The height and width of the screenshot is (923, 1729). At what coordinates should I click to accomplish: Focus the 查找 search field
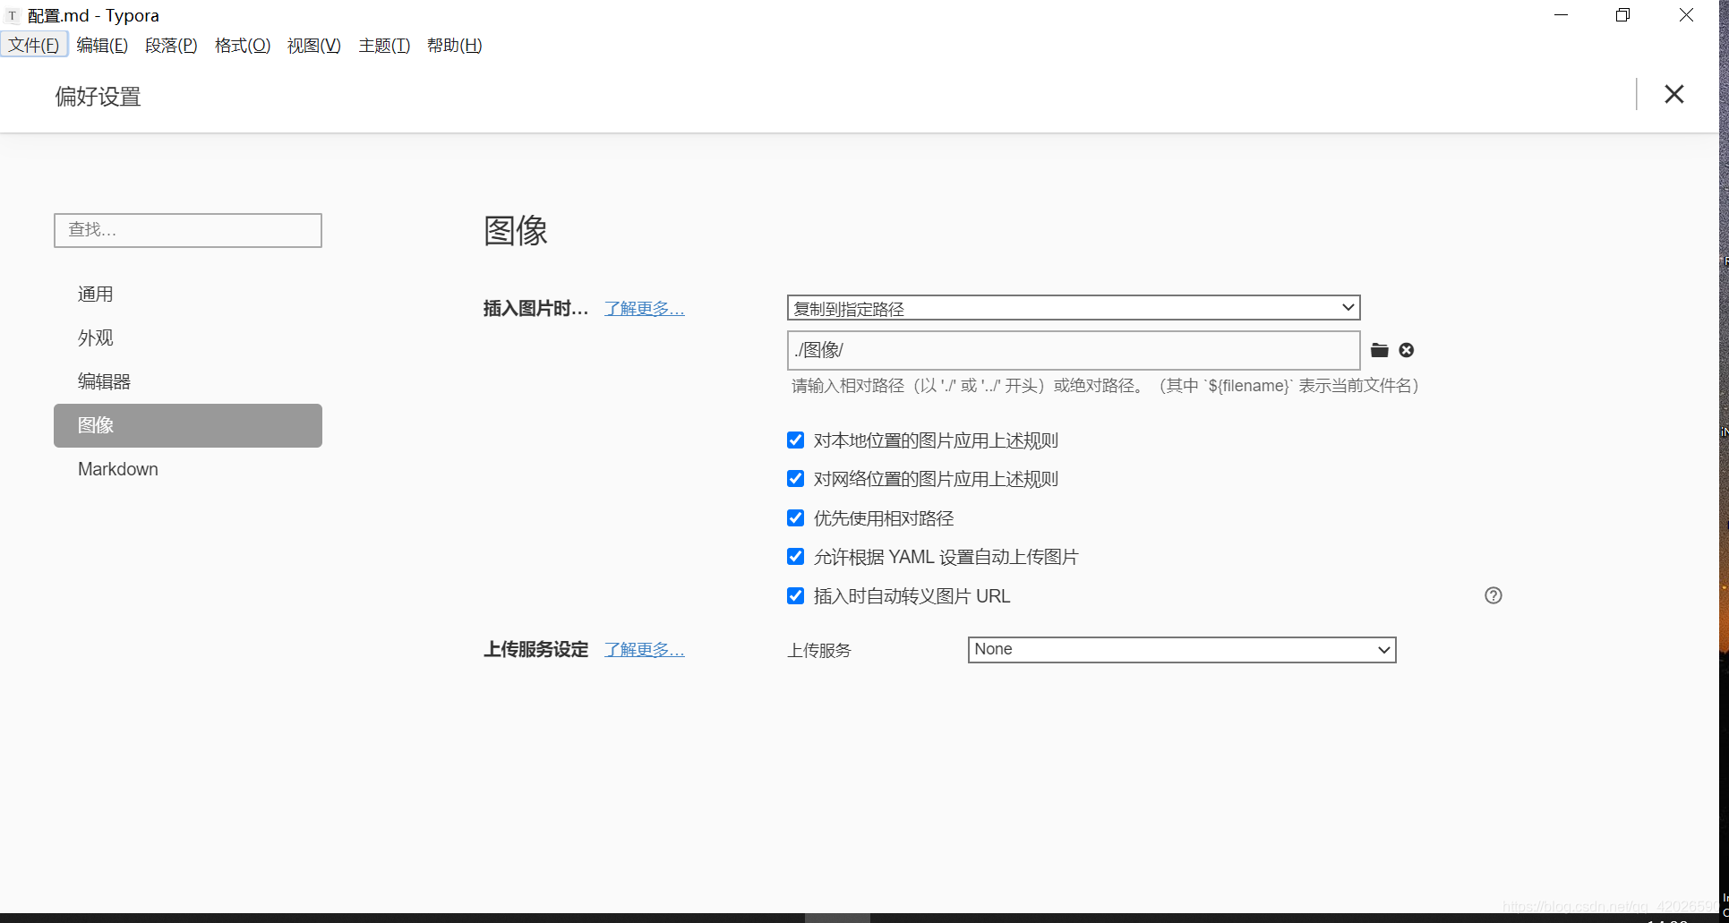188,230
